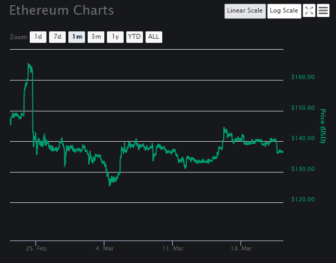Click the $140.00 axis label
This screenshot has height=263, width=336.
[x=303, y=138]
